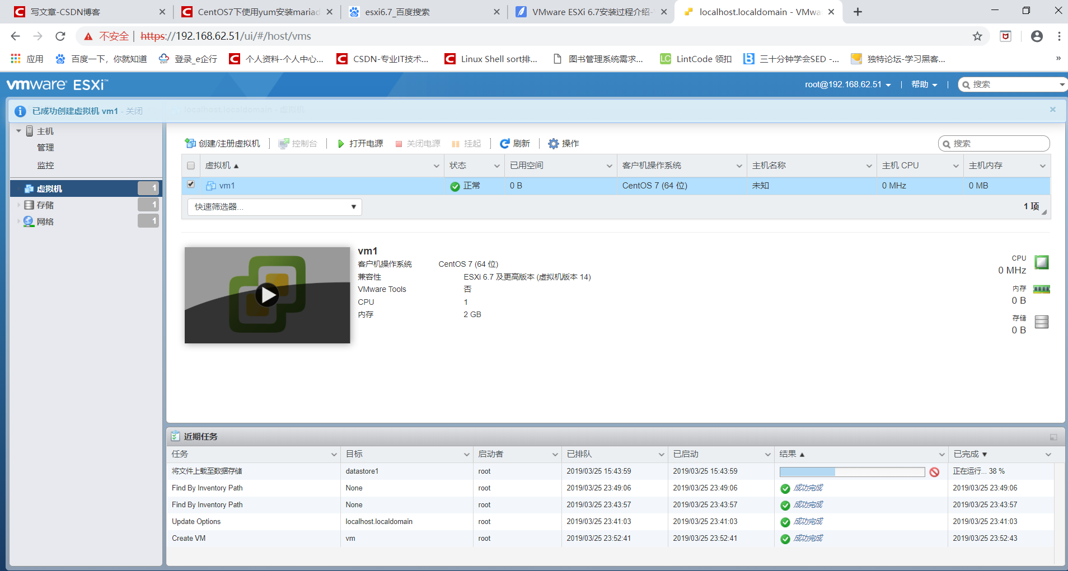The height and width of the screenshot is (571, 1068).
Task: Click the memory module icon in vm1 summary
Action: 1041,289
